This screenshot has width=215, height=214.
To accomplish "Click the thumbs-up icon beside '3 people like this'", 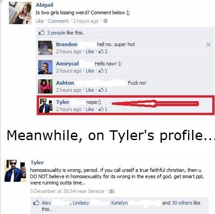I will point(42,32).
